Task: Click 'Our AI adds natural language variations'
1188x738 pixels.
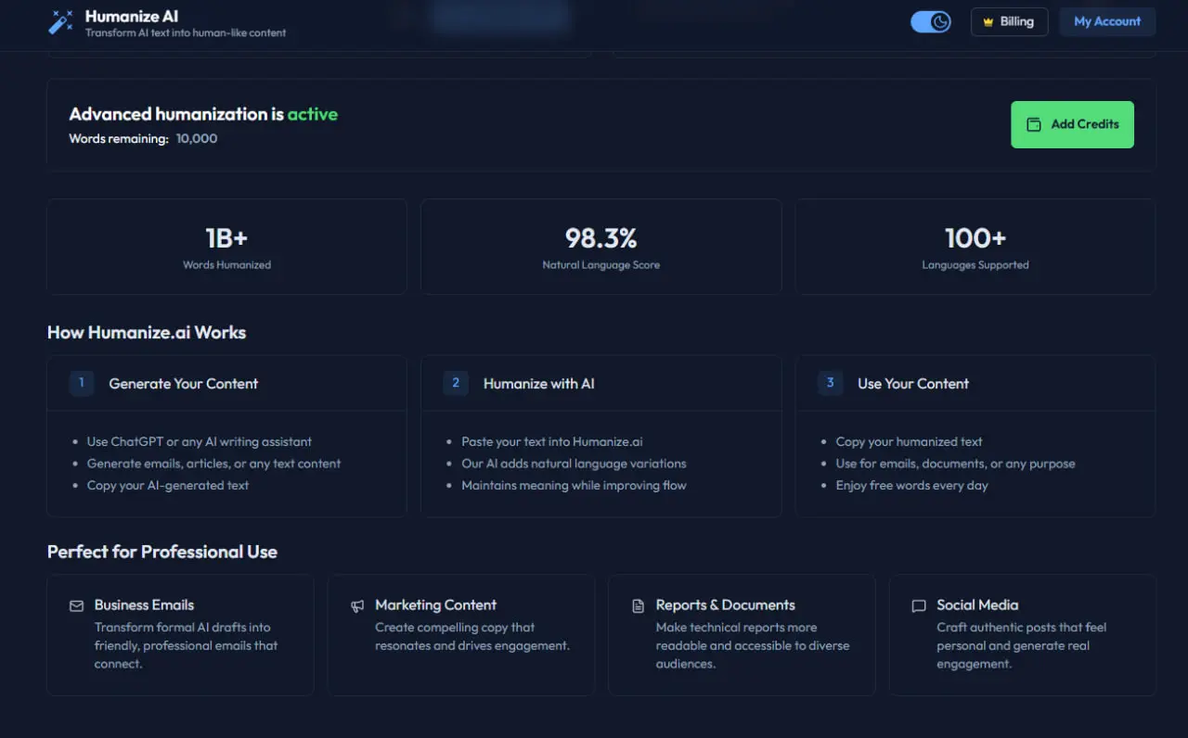Action: (575, 463)
